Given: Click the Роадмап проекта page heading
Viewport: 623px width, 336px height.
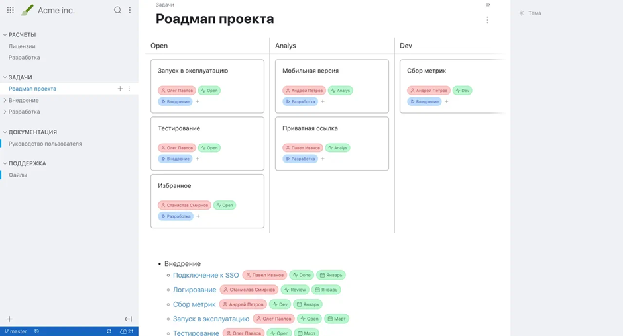Looking at the screenshot, I should [215, 19].
